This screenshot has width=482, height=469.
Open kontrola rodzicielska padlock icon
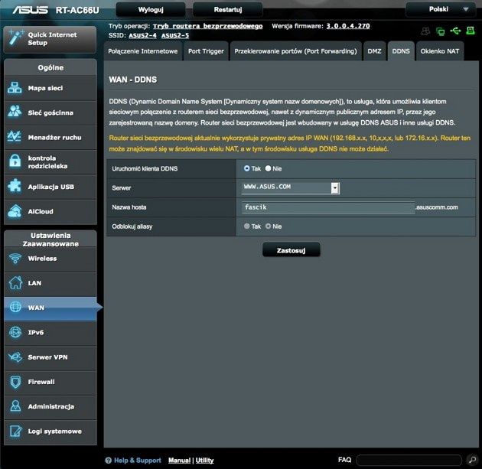[x=15, y=161]
